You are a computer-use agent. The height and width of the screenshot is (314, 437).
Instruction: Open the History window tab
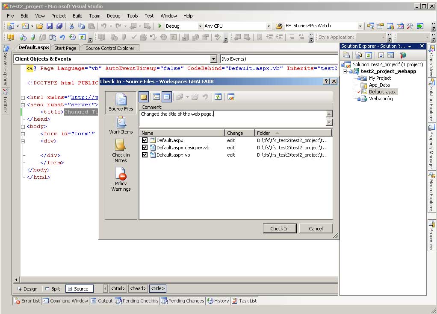(x=218, y=301)
